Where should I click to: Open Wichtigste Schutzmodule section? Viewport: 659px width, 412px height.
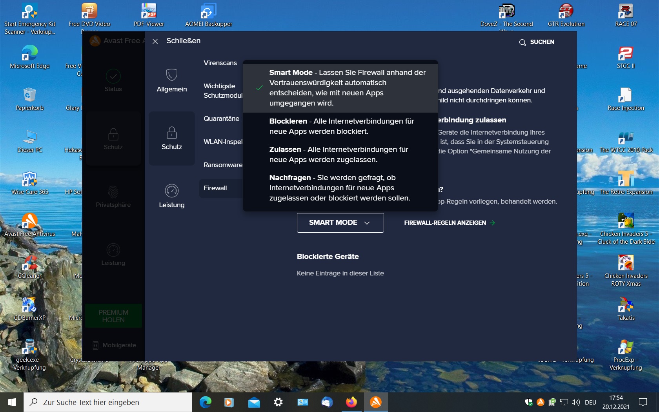click(222, 91)
